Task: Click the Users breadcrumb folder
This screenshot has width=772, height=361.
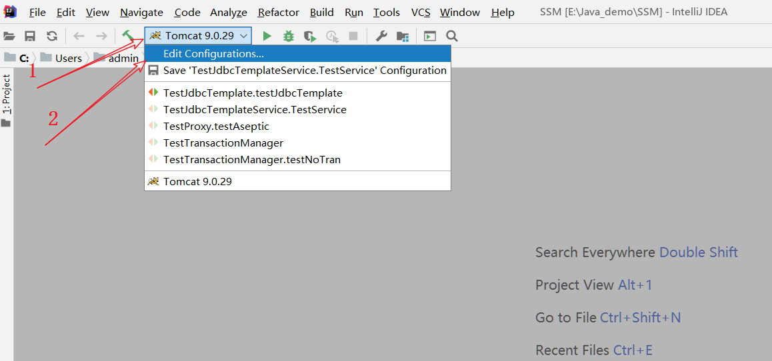Action: [x=68, y=58]
